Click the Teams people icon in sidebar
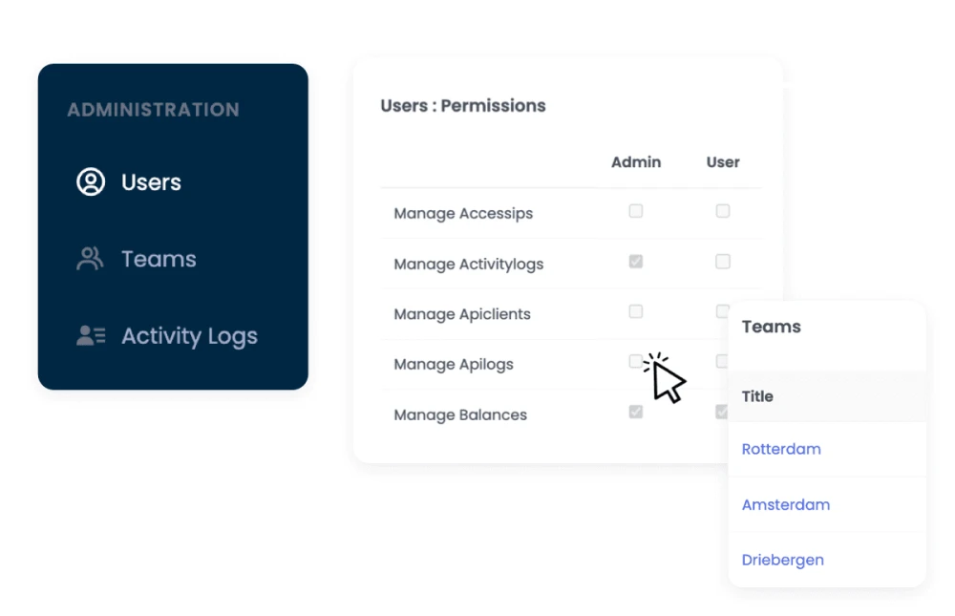This screenshot has height=616, width=955. [90, 259]
